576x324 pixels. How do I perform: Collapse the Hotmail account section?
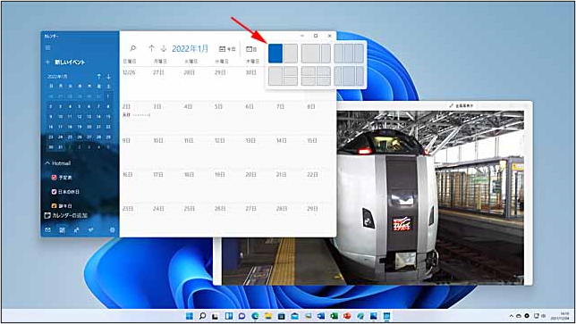[47, 163]
